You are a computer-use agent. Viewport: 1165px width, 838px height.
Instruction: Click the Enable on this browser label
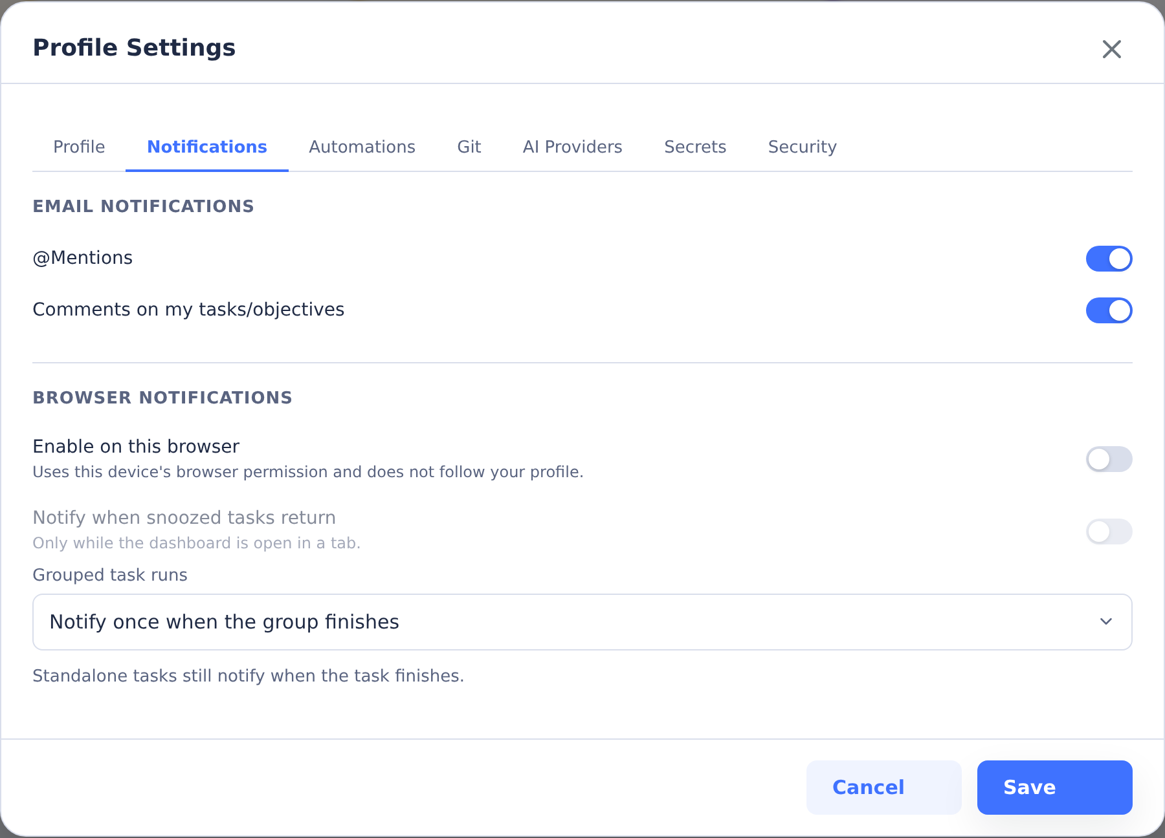point(136,446)
